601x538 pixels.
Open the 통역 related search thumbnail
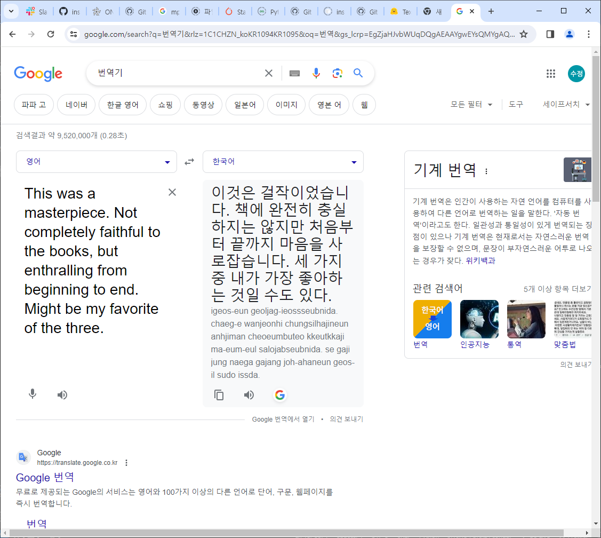(526, 319)
